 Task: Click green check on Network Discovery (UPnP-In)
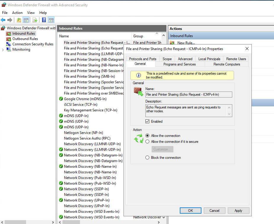click(61, 200)
